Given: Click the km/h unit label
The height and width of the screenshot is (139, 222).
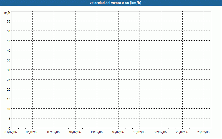Looking at the screenshot, I should tap(7, 13).
